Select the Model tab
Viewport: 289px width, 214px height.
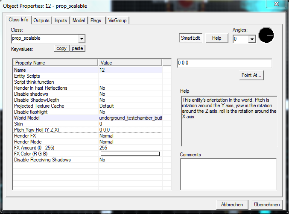tap(79, 21)
